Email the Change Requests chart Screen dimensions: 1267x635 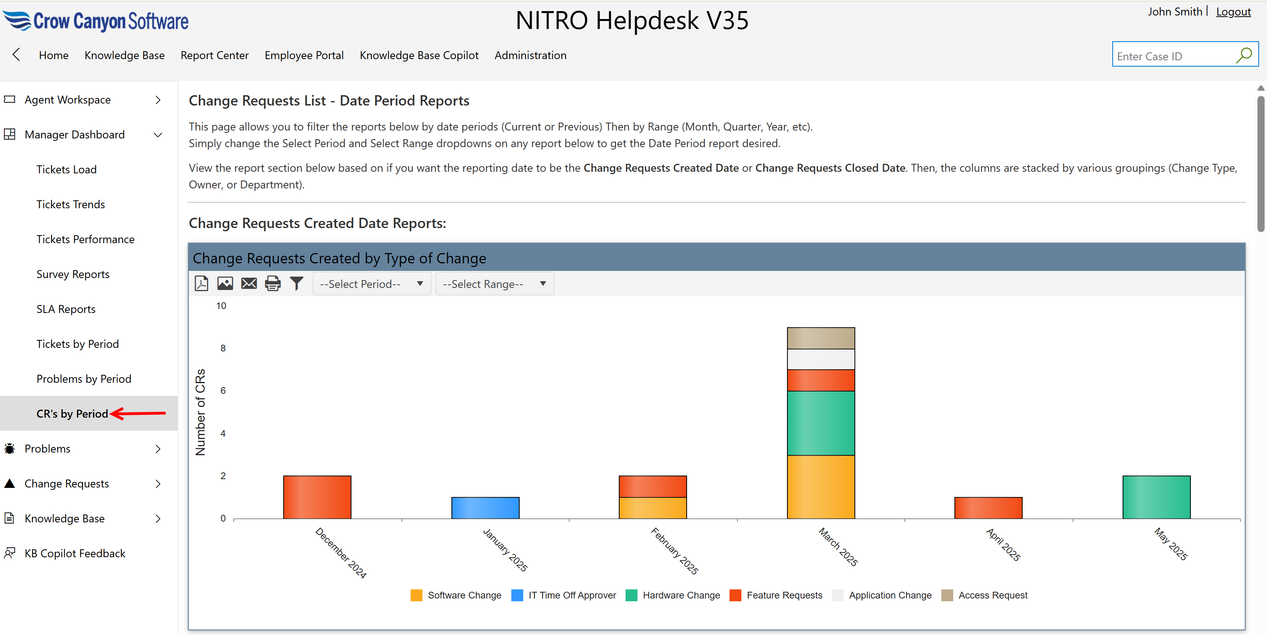249,283
